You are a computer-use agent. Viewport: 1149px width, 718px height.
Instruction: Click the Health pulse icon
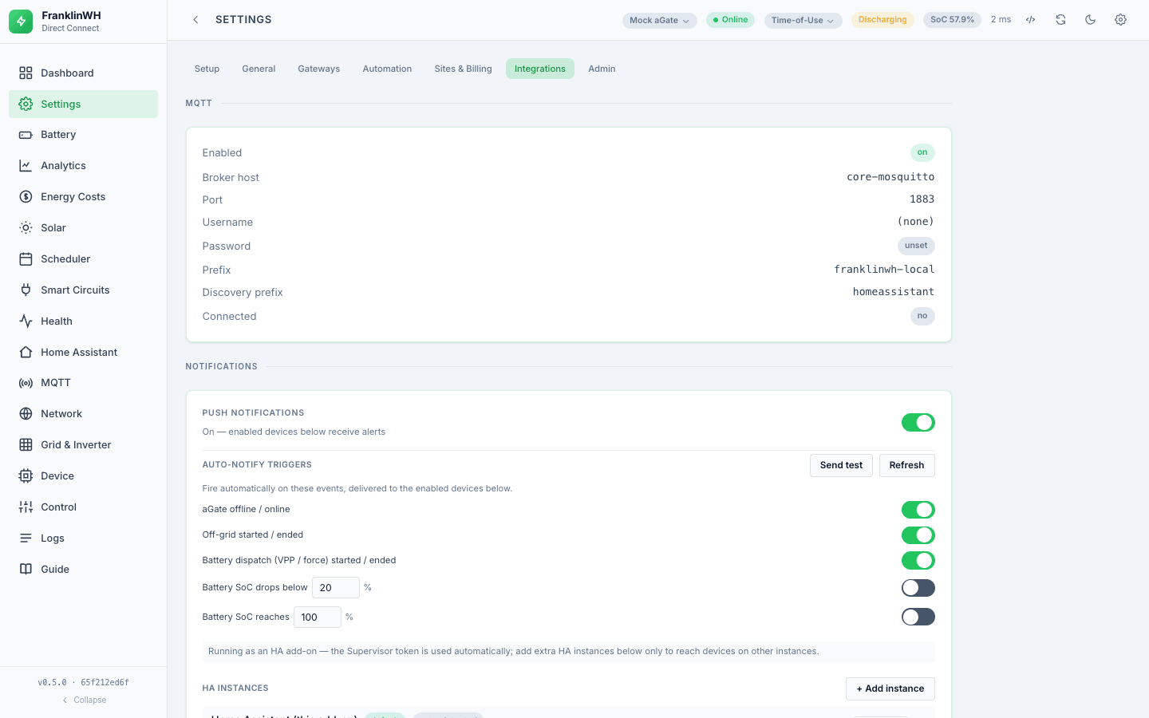click(x=26, y=322)
